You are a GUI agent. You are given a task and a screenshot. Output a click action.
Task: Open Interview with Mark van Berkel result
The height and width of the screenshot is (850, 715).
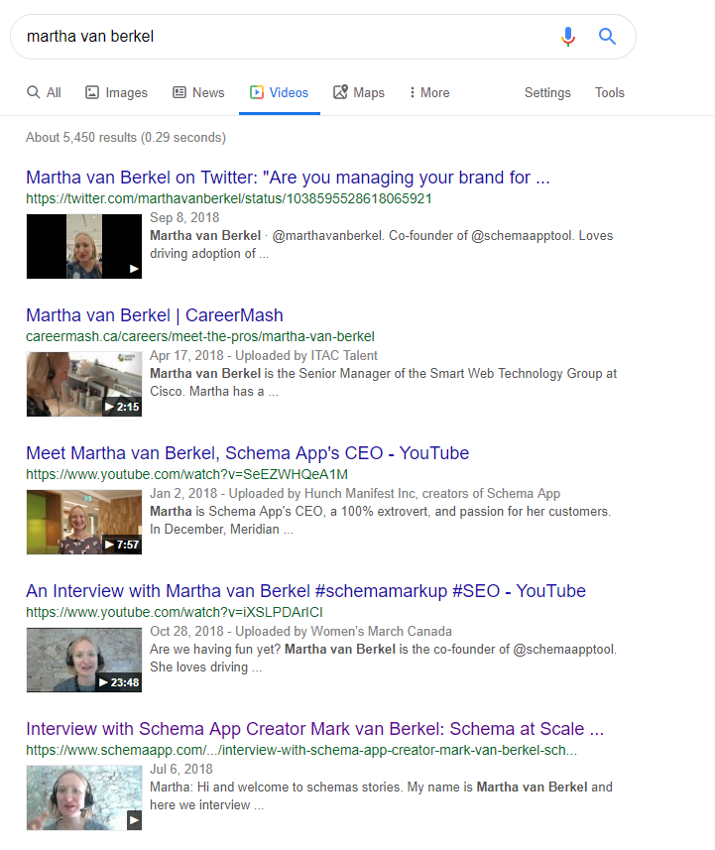point(314,729)
